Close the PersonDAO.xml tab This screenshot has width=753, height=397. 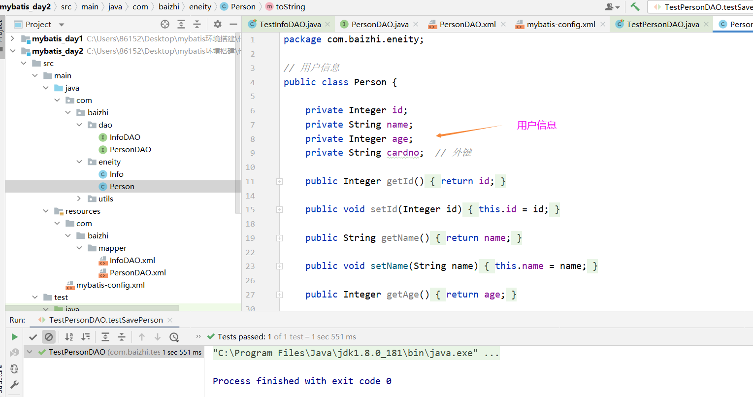point(503,24)
